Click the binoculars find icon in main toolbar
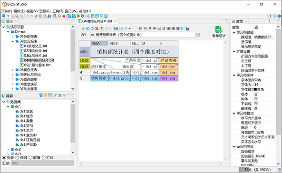The width and height of the screenshot is (282, 173). click(x=49, y=16)
